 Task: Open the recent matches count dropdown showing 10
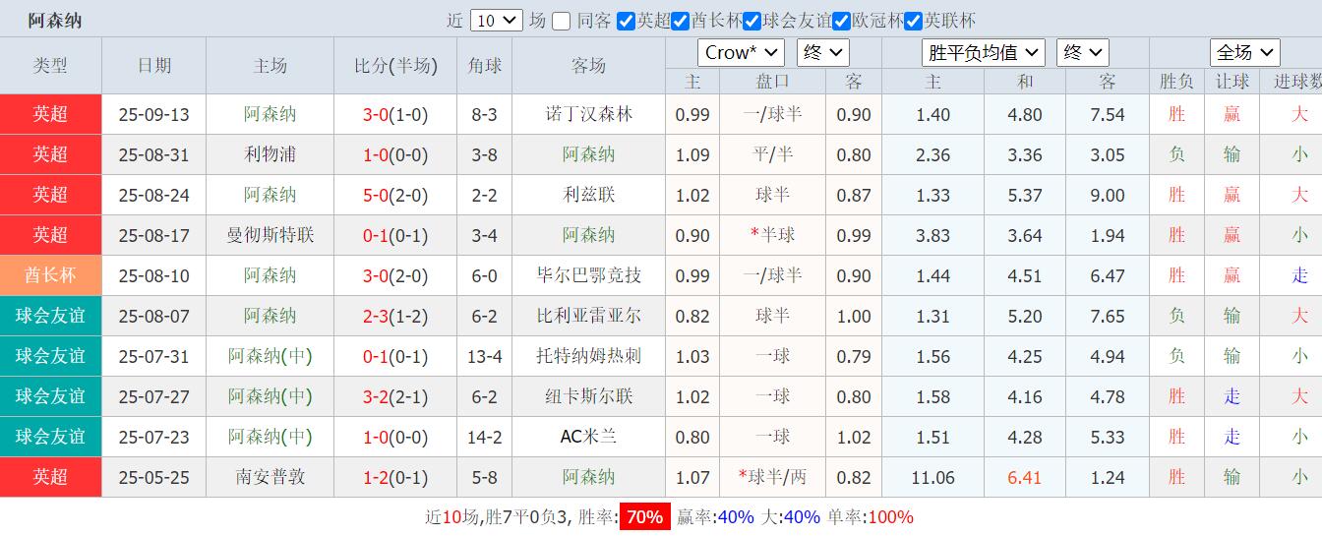tap(497, 20)
